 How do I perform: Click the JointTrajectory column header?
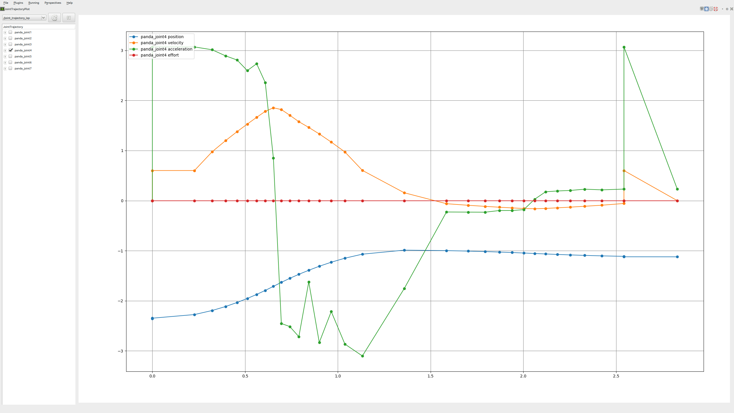click(39, 27)
